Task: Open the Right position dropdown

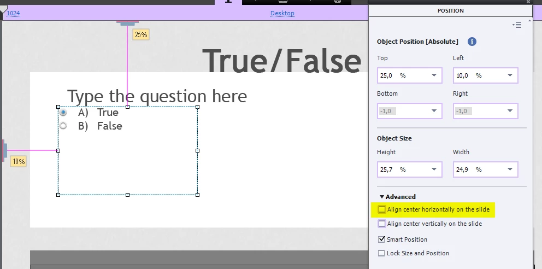Action: [x=510, y=111]
